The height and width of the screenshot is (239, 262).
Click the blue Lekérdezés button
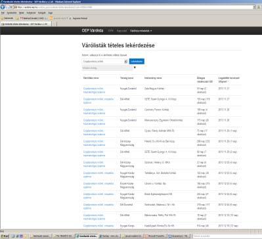(x=137, y=62)
